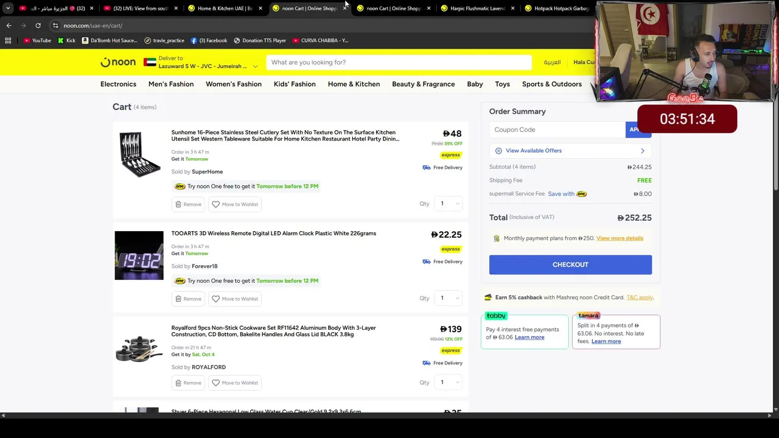This screenshot has height=438, width=779.
Task: Click the tamara logo
Action: (x=589, y=316)
